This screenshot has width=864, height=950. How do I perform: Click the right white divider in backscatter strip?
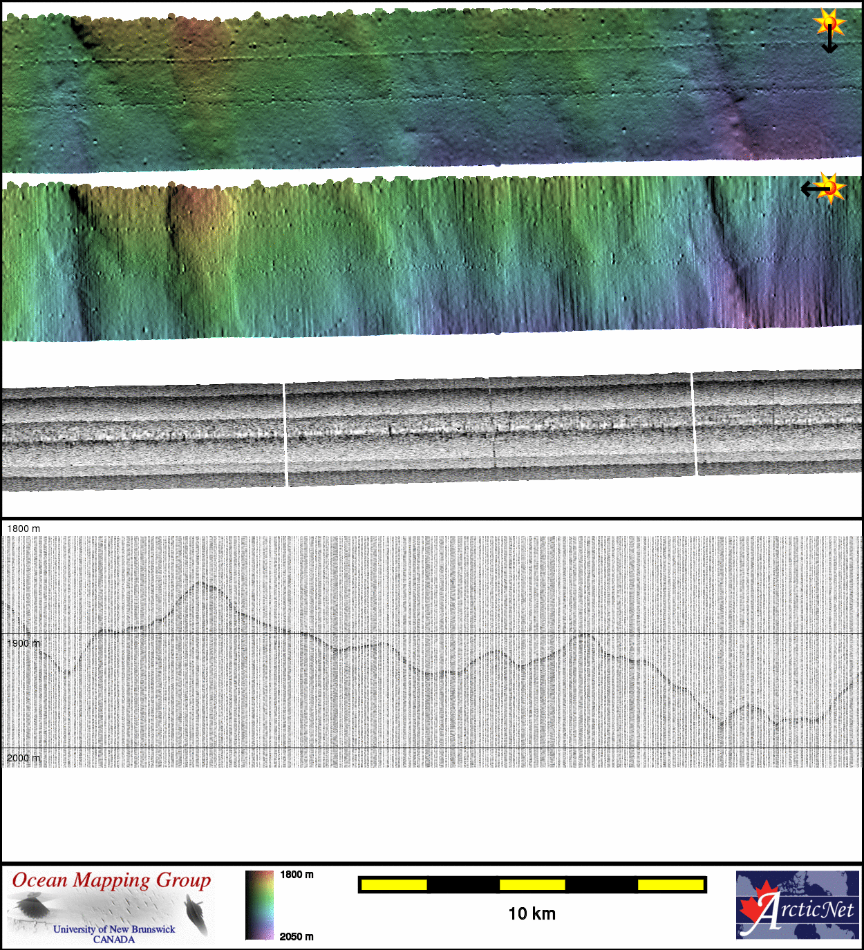coord(694,424)
